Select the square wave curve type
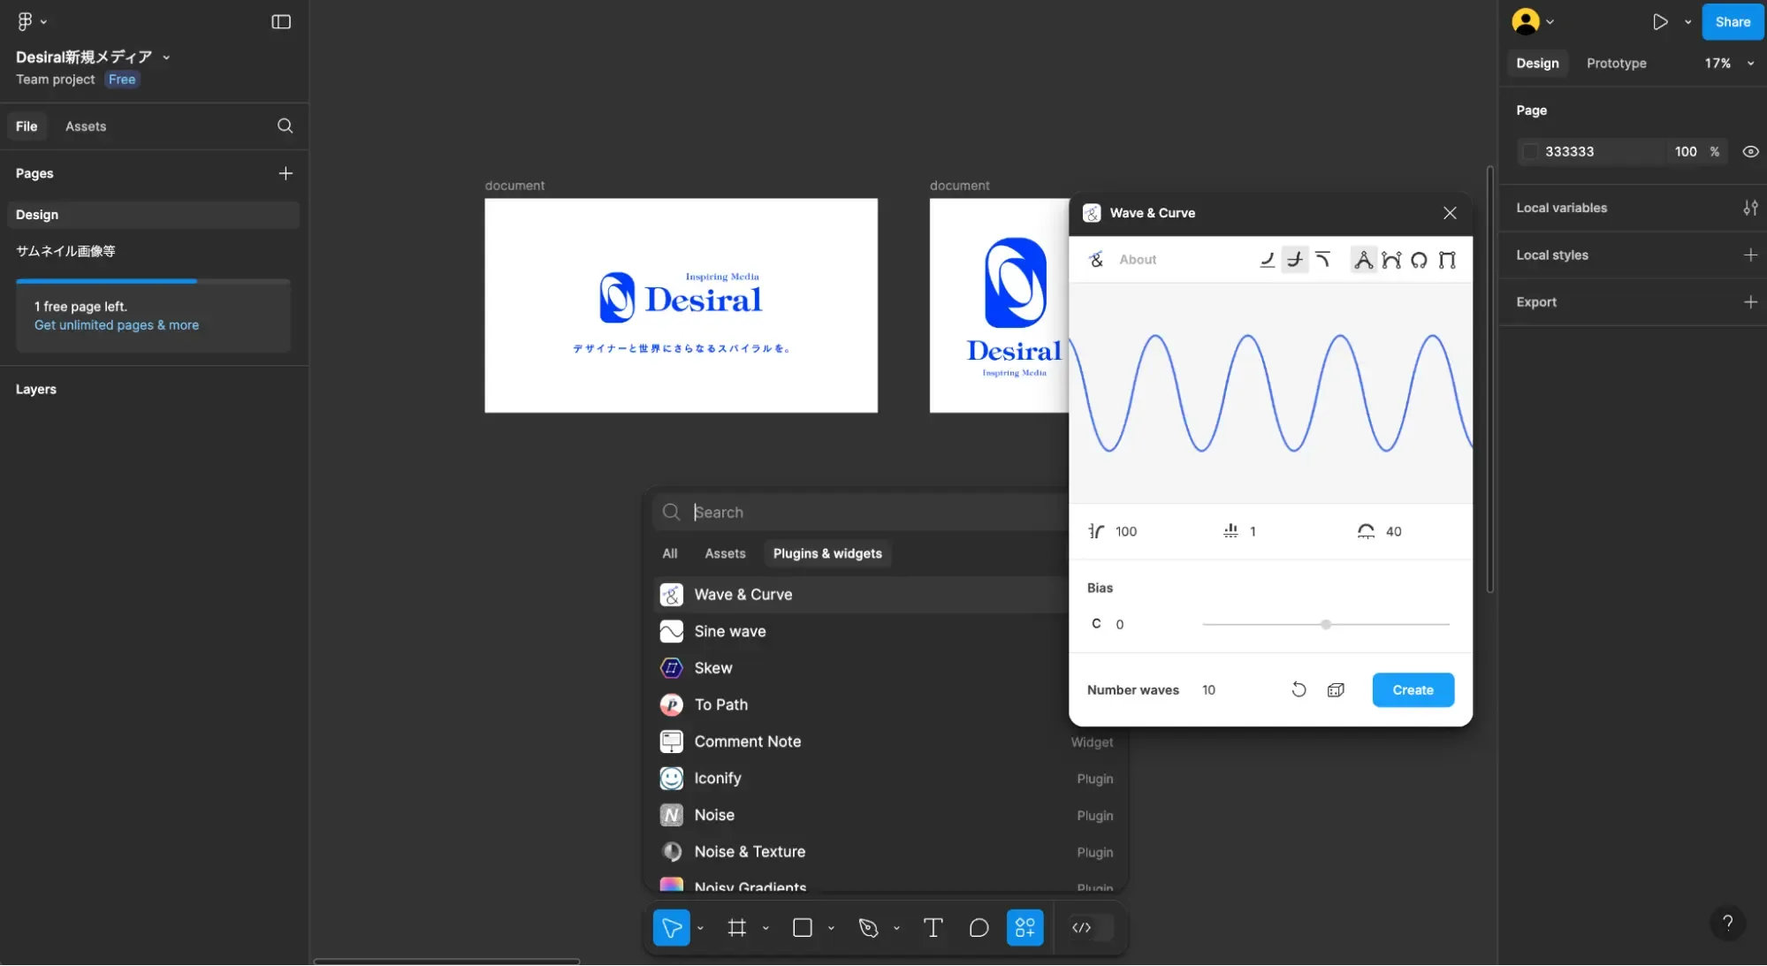The height and width of the screenshot is (966, 1767). (1447, 259)
